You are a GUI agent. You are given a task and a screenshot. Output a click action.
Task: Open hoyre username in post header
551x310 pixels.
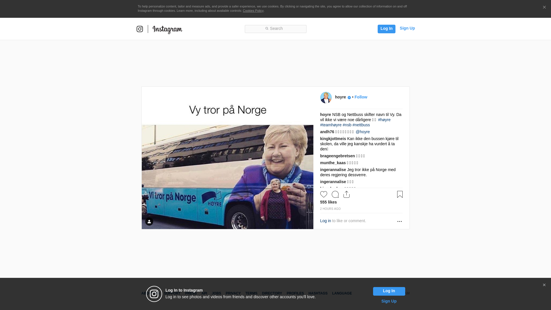pos(340,97)
